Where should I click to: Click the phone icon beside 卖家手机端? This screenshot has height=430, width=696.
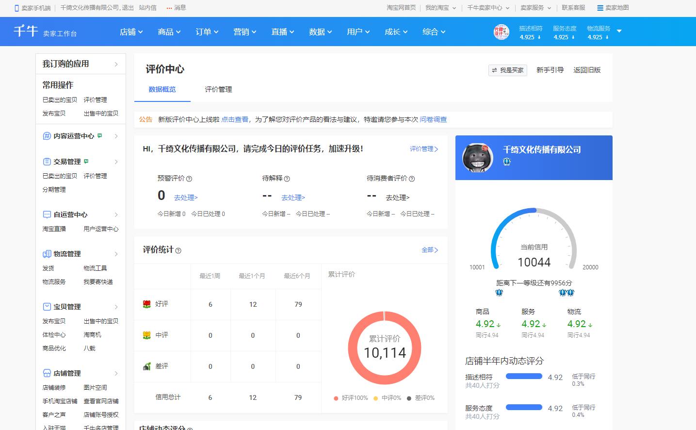[x=16, y=8]
